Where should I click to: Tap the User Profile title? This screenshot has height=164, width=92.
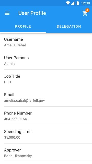(32, 13)
